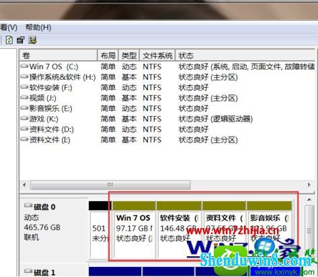Sort by the 类型 column header
The image size is (318, 277).
coord(129,55)
